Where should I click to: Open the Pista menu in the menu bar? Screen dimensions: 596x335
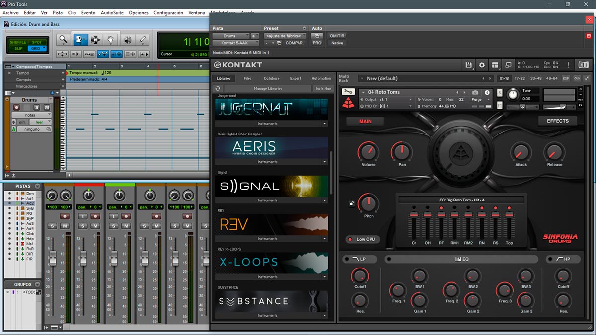coord(58,13)
